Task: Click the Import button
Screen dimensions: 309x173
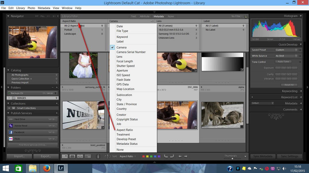Action: tap(19, 156)
